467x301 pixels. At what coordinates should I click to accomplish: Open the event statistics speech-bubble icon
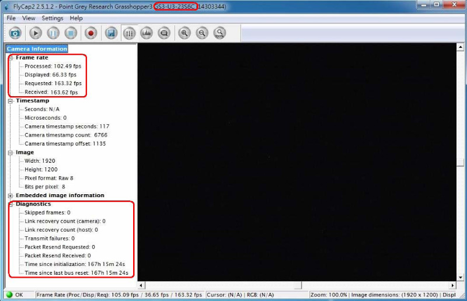(164, 33)
